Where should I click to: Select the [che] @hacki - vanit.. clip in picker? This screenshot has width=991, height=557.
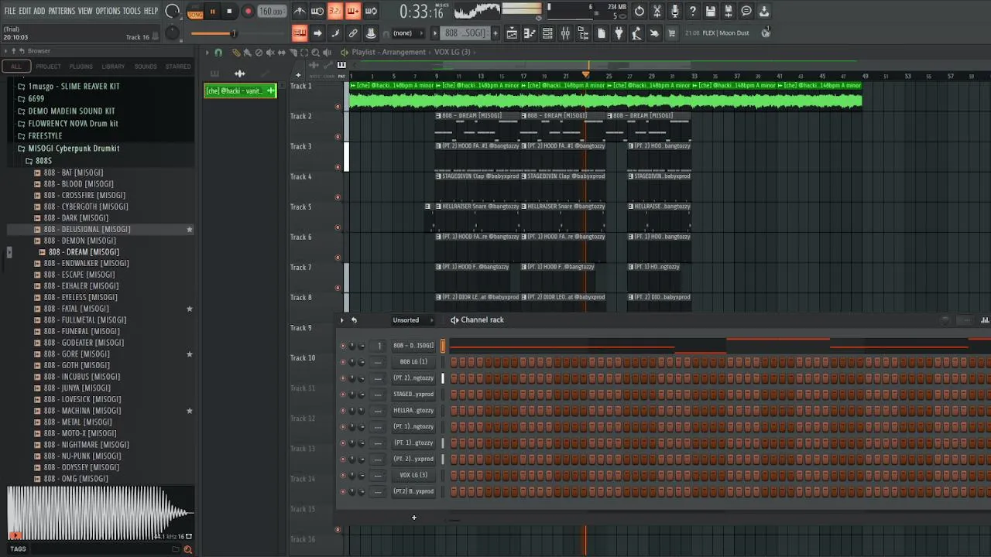[x=240, y=91]
